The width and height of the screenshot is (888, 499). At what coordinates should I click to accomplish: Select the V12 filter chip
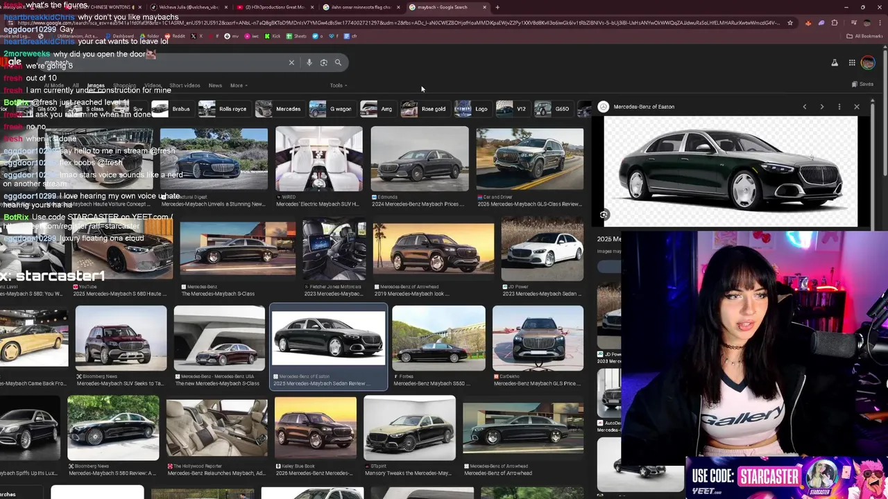click(x=512, y=109)
